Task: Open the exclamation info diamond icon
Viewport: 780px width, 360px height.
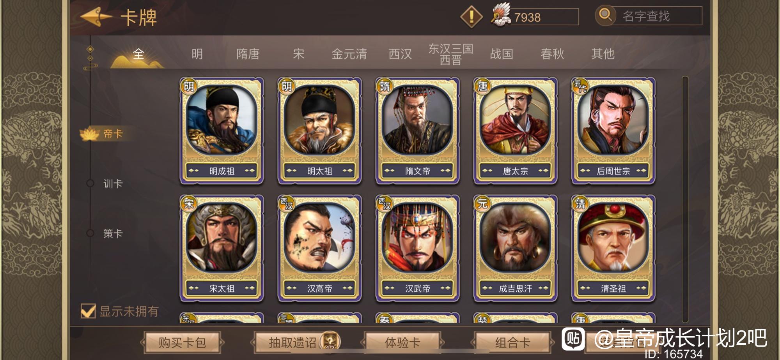Action: click(472, 16)
